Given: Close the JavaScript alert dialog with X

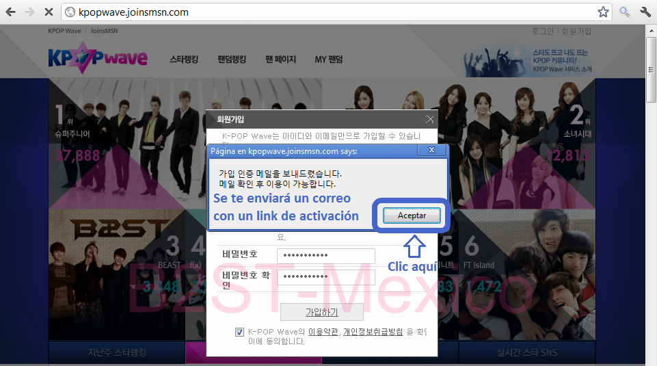Looking at the screenshot, I should click(x=431, y=150).
